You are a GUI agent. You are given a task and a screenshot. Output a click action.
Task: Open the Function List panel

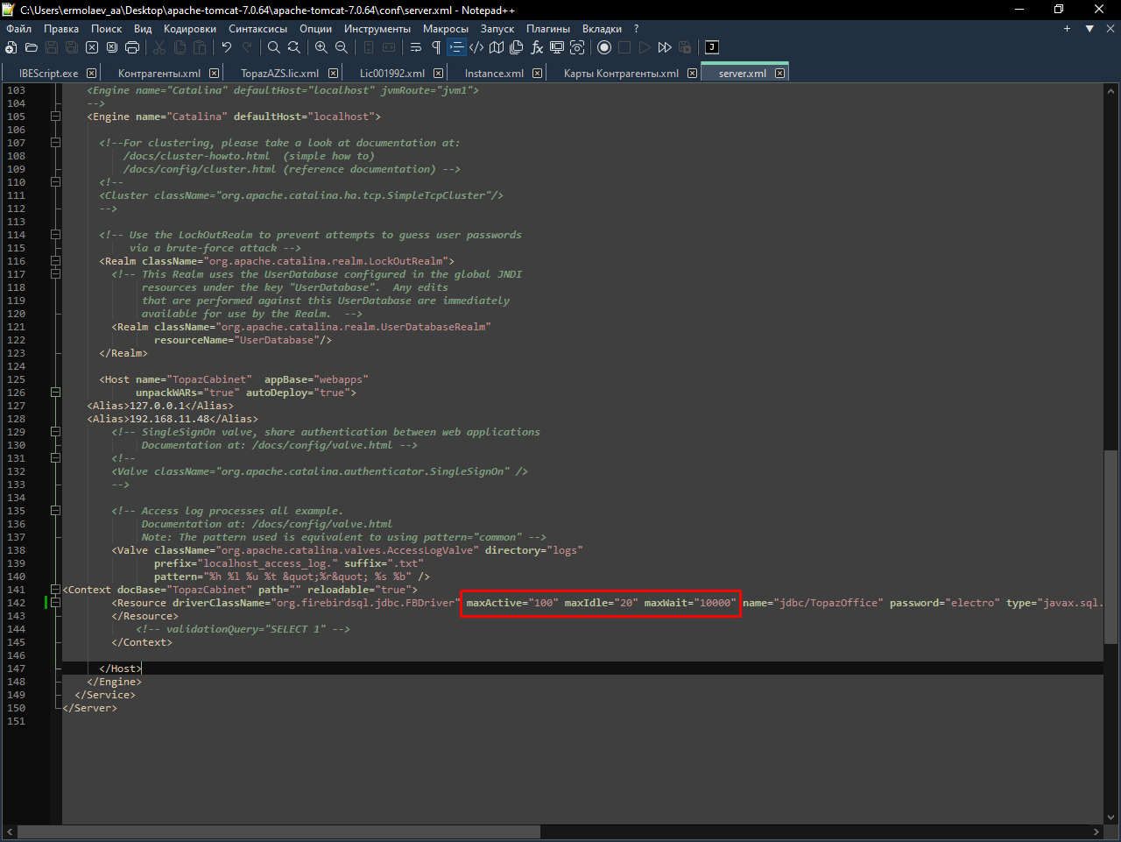(x=537, y=47)
